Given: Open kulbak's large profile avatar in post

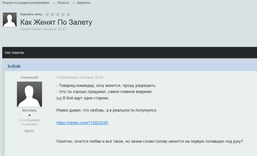Looking at the screenshot, I should [x=29, y=94].
